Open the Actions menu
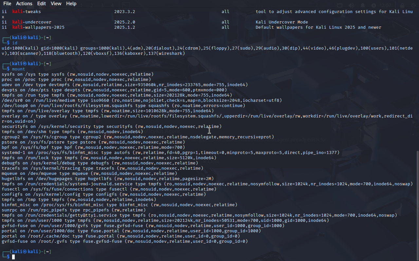The image size is (419, 261). [x=24, y=4]
